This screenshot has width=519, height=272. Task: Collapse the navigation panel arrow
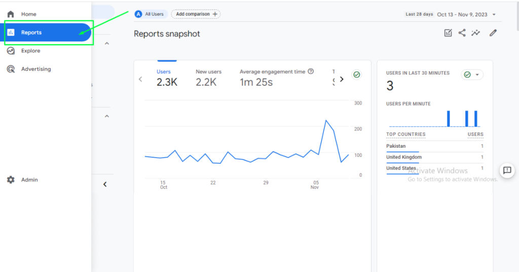[x=105, y=184]
